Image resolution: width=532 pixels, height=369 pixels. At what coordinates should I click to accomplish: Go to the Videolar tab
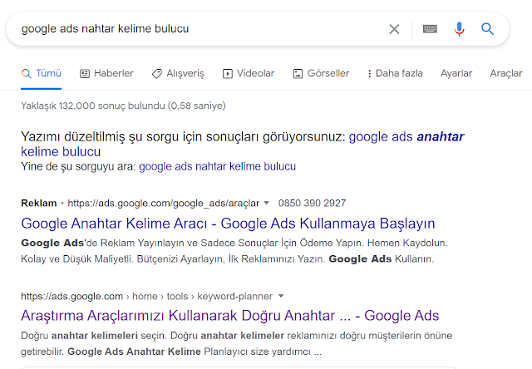coord(249,73)
